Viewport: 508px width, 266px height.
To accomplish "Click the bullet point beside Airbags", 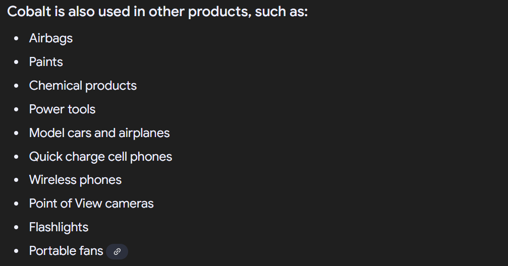I will (x=17, y=38).
